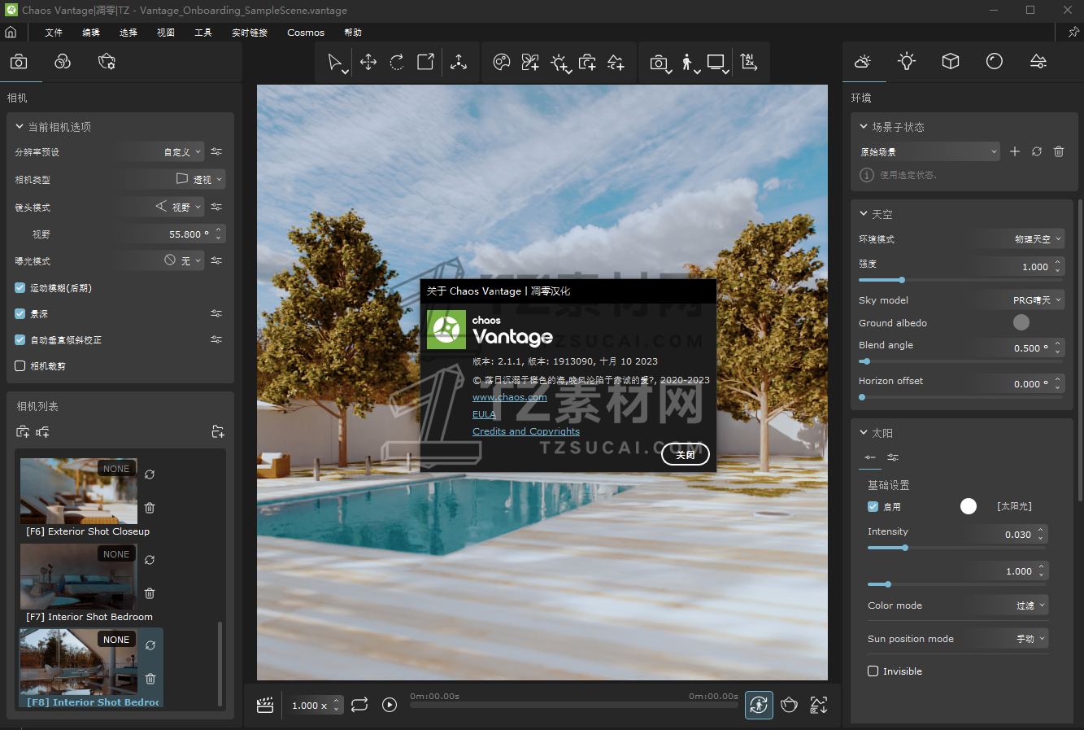Open the EULA link

[484, 414]
